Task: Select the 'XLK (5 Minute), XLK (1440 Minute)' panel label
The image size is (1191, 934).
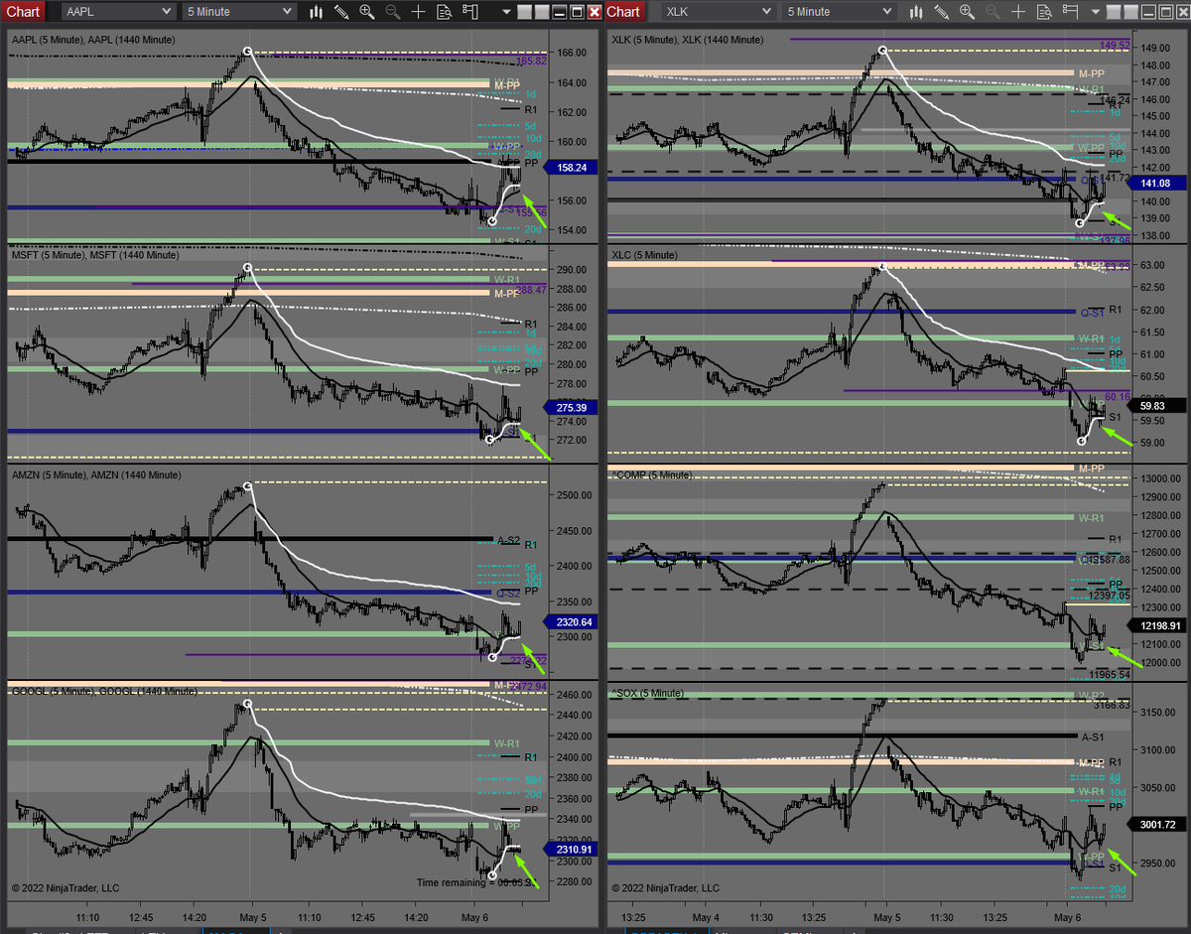Action: [688, 40]
